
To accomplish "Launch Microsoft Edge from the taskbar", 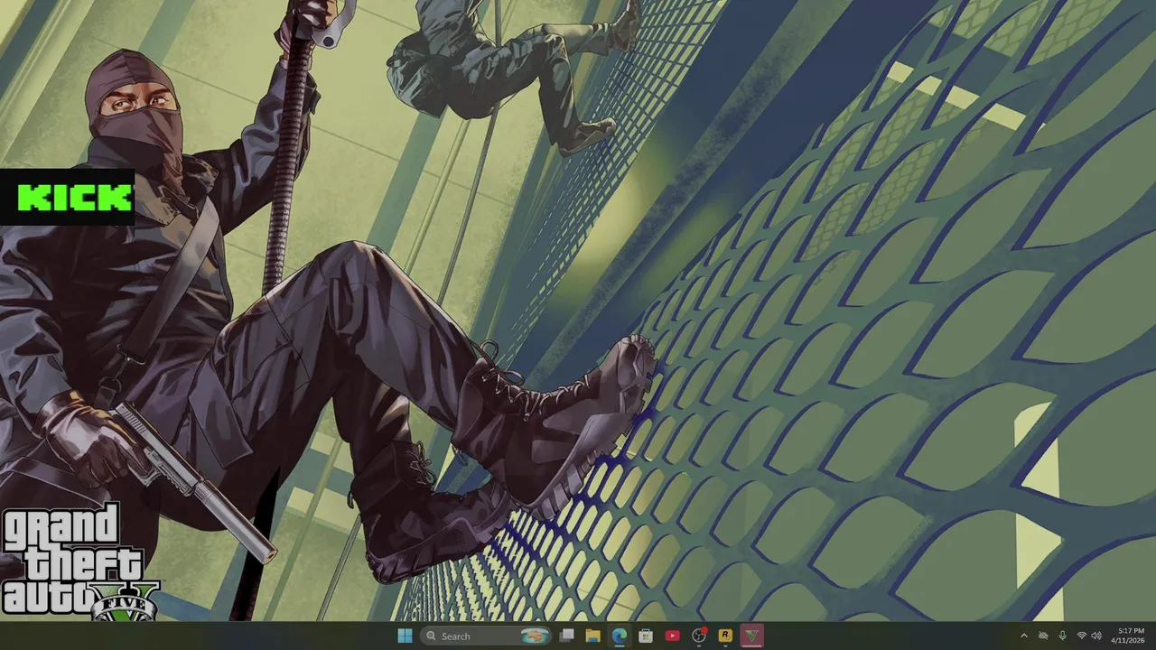I will pyautogui.click(x=620, y=636).
